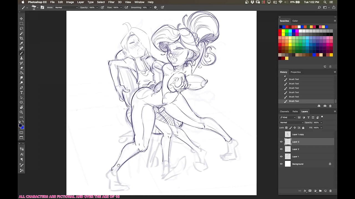Expand the layer blend mode dropdown
This screenshot has height=199, width=355.
[x=291, y=122]
